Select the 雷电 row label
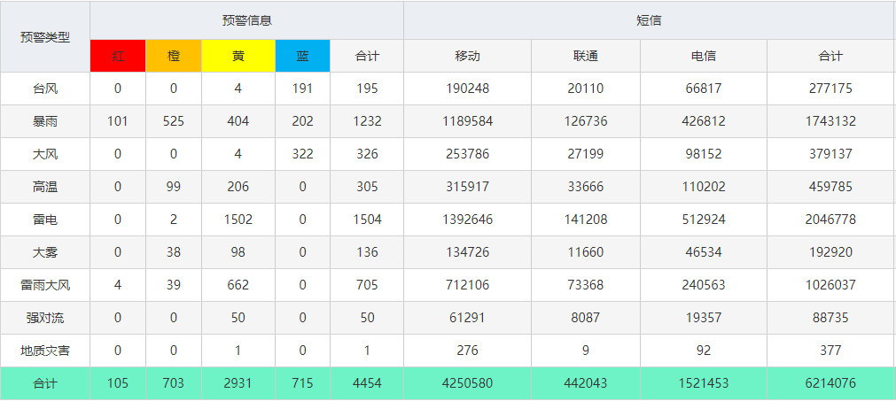Viewport: 896px width, 401px height. pos(45,220)
